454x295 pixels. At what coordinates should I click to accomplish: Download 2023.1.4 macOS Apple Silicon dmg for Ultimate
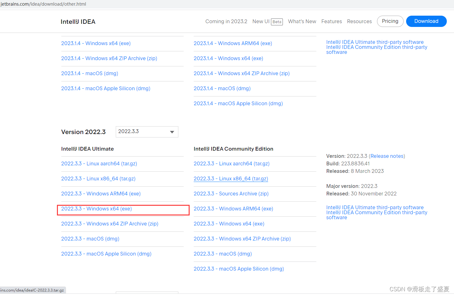coord(106,88)
